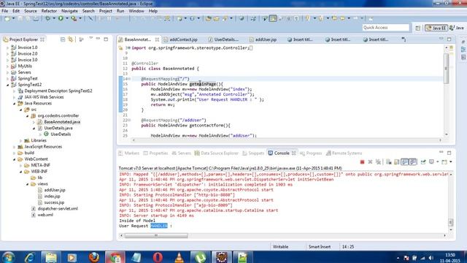Open Data Source Explorer tab
Screen dimensions: 467x263
pyautogui.click(x=217, y=153)
